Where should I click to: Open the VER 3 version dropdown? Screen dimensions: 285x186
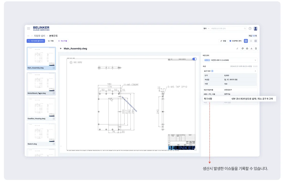(x=230, y=60)
